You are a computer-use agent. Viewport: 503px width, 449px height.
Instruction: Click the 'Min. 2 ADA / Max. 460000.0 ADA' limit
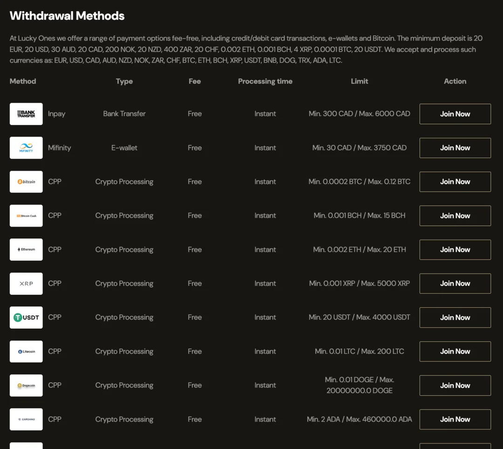coord(359,419)
